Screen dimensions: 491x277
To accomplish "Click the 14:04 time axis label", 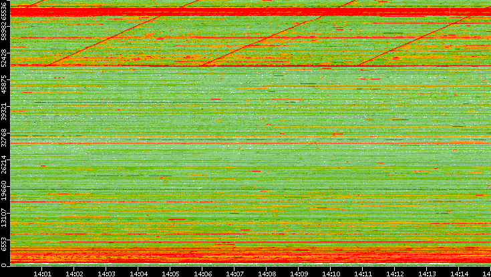I will 138,274.
